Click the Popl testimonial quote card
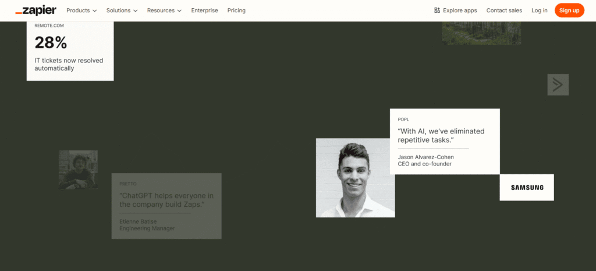 (445, 142)
